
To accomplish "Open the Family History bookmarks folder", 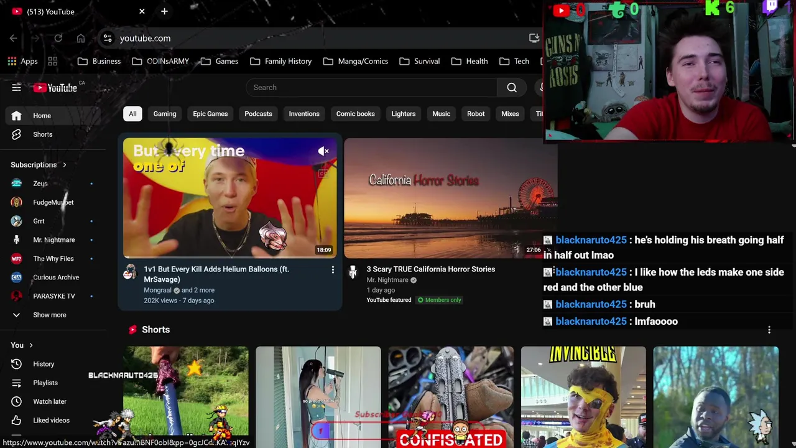I will pos(280,61).
